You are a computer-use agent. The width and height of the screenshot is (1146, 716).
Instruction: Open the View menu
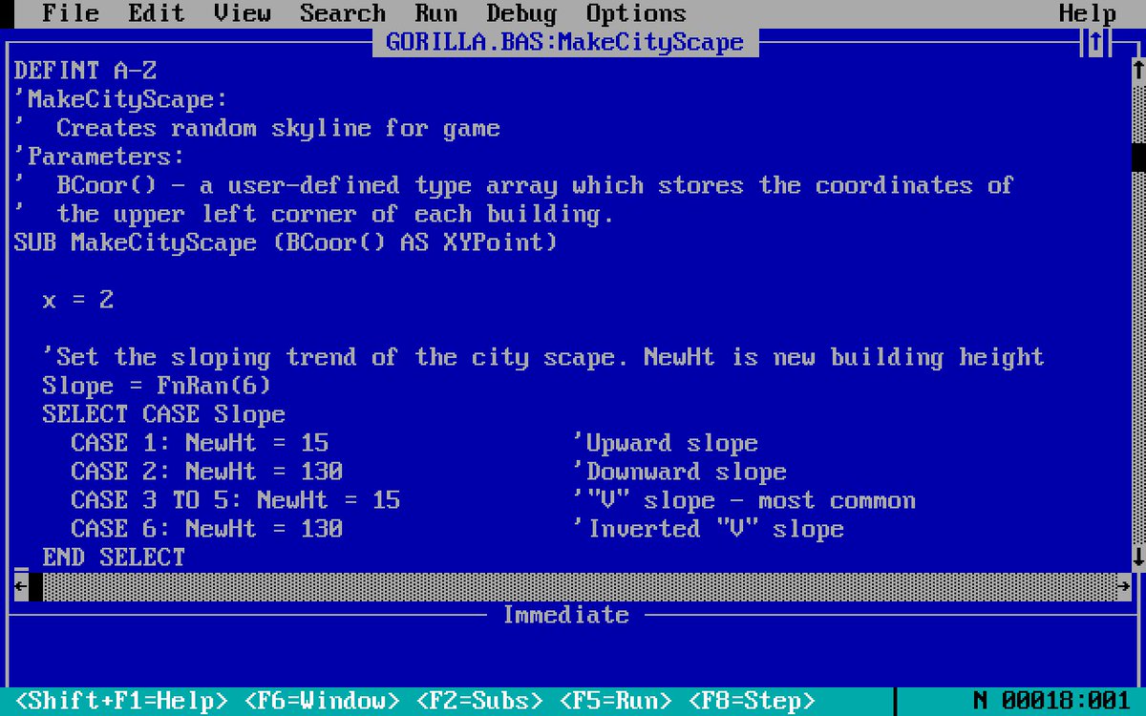[x=243, y=13]
